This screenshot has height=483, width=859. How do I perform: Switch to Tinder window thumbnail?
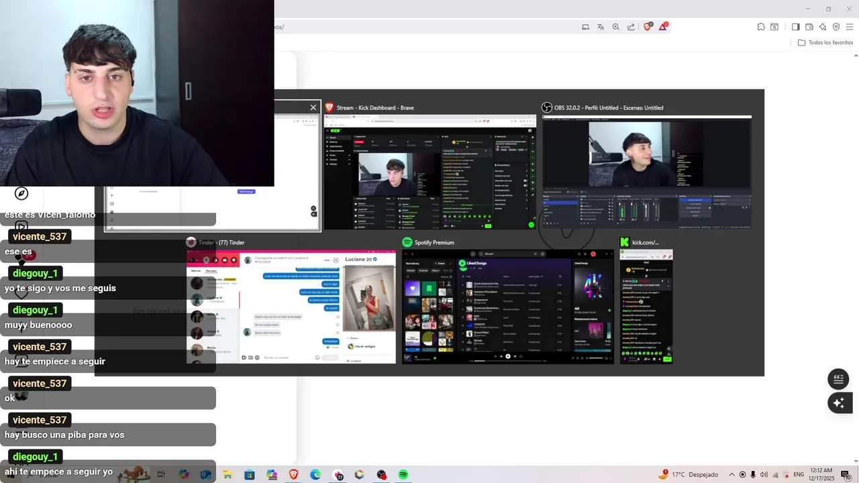coord(291,307)
